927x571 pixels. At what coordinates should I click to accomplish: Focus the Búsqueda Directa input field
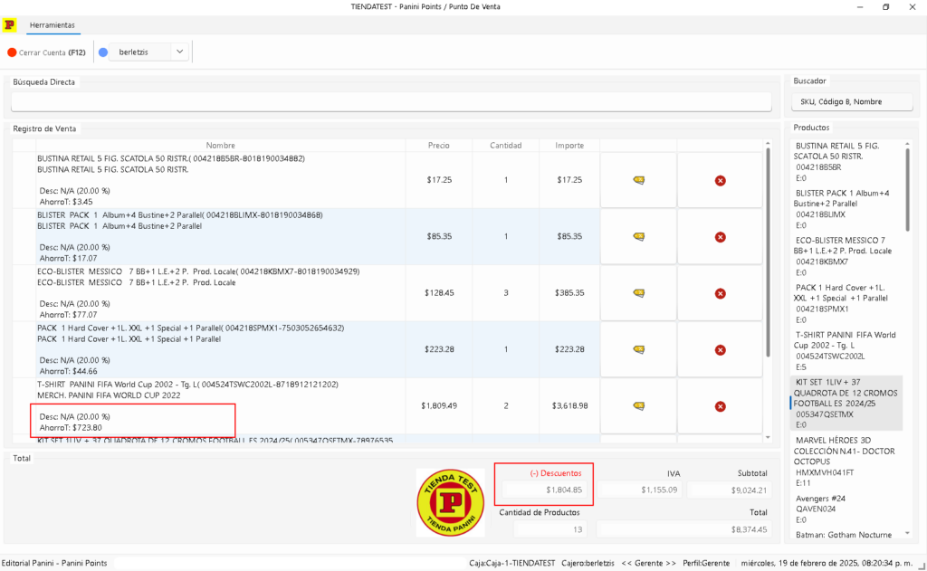pyautogui.click(x=391, y=101)
